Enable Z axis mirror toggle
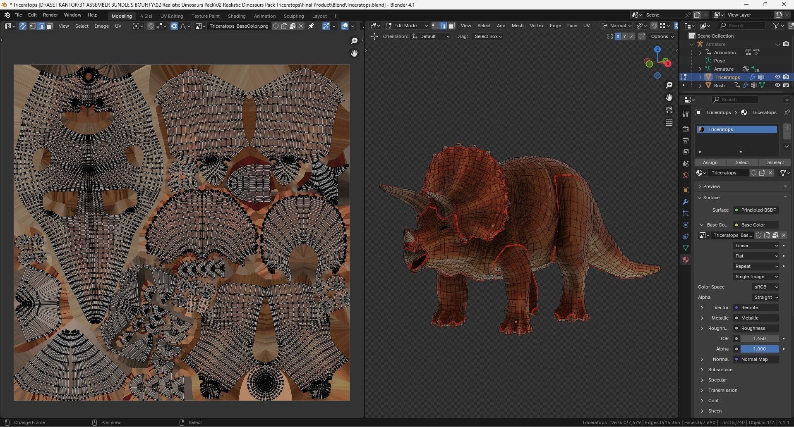The image size is (794, 427). click(x=631, y=36)
